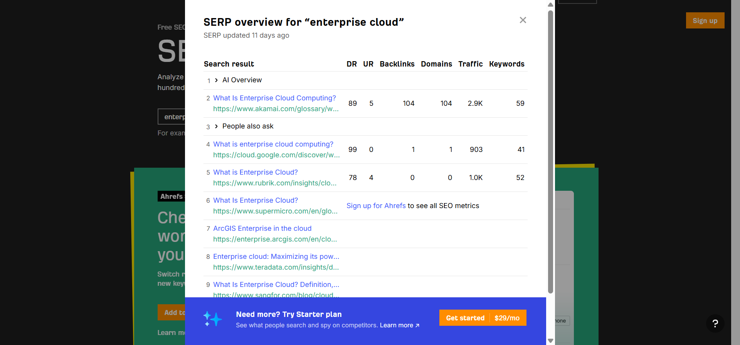This screenshot has width=740, height=345.
Task: Click the traffic value 903
Action: click(476, 150)
